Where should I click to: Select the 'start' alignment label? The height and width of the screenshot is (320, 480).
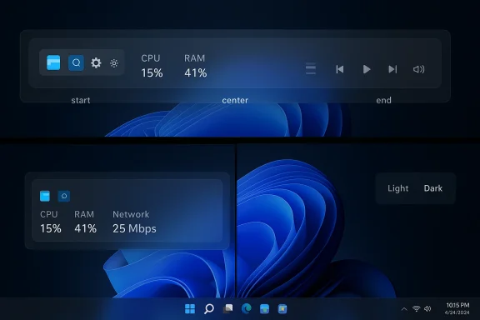(x=81, y=101)
